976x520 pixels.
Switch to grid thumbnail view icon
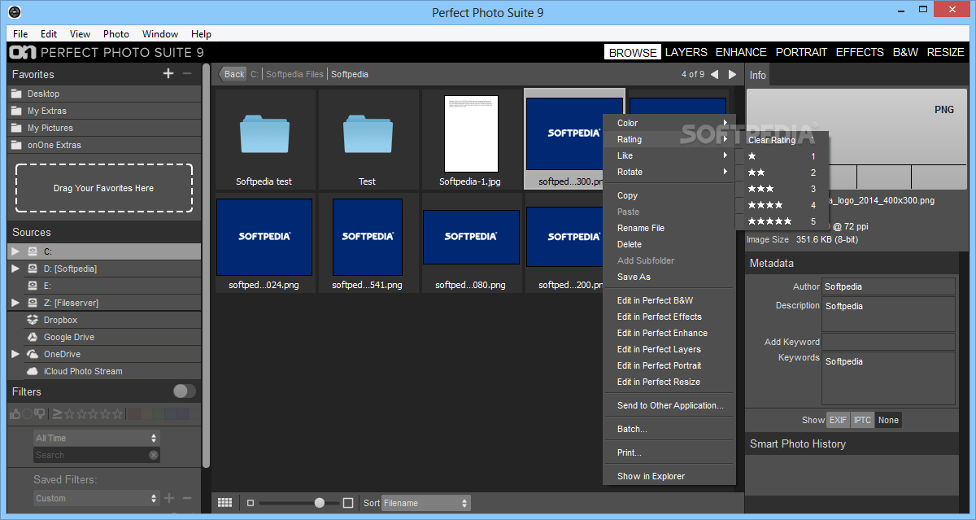pyautogui.click(x=225, y=503)
